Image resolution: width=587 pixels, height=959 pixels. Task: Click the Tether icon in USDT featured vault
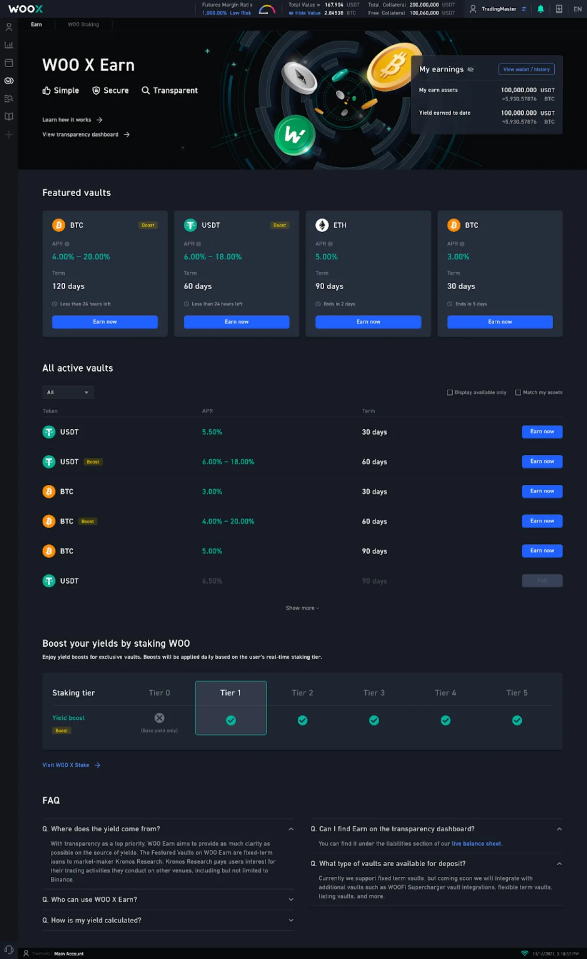(x=190, y=225)
